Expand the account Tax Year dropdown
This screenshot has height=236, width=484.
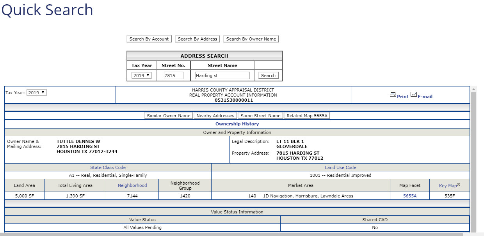point(36,93)
